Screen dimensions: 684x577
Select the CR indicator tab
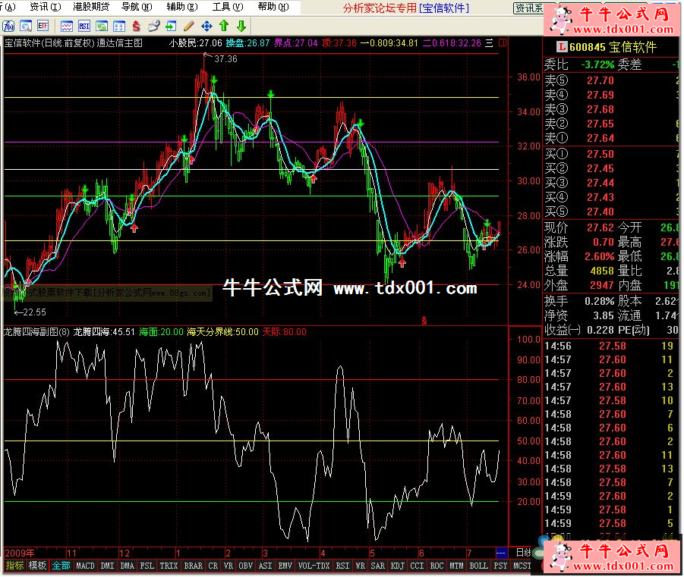click(x=213, y=566)
